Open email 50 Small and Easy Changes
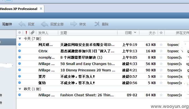Screen dimensions: 189x109 point(88,64)
